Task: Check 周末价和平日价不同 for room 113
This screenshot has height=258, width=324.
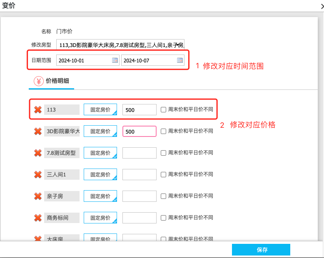Action: pos(163,109)
